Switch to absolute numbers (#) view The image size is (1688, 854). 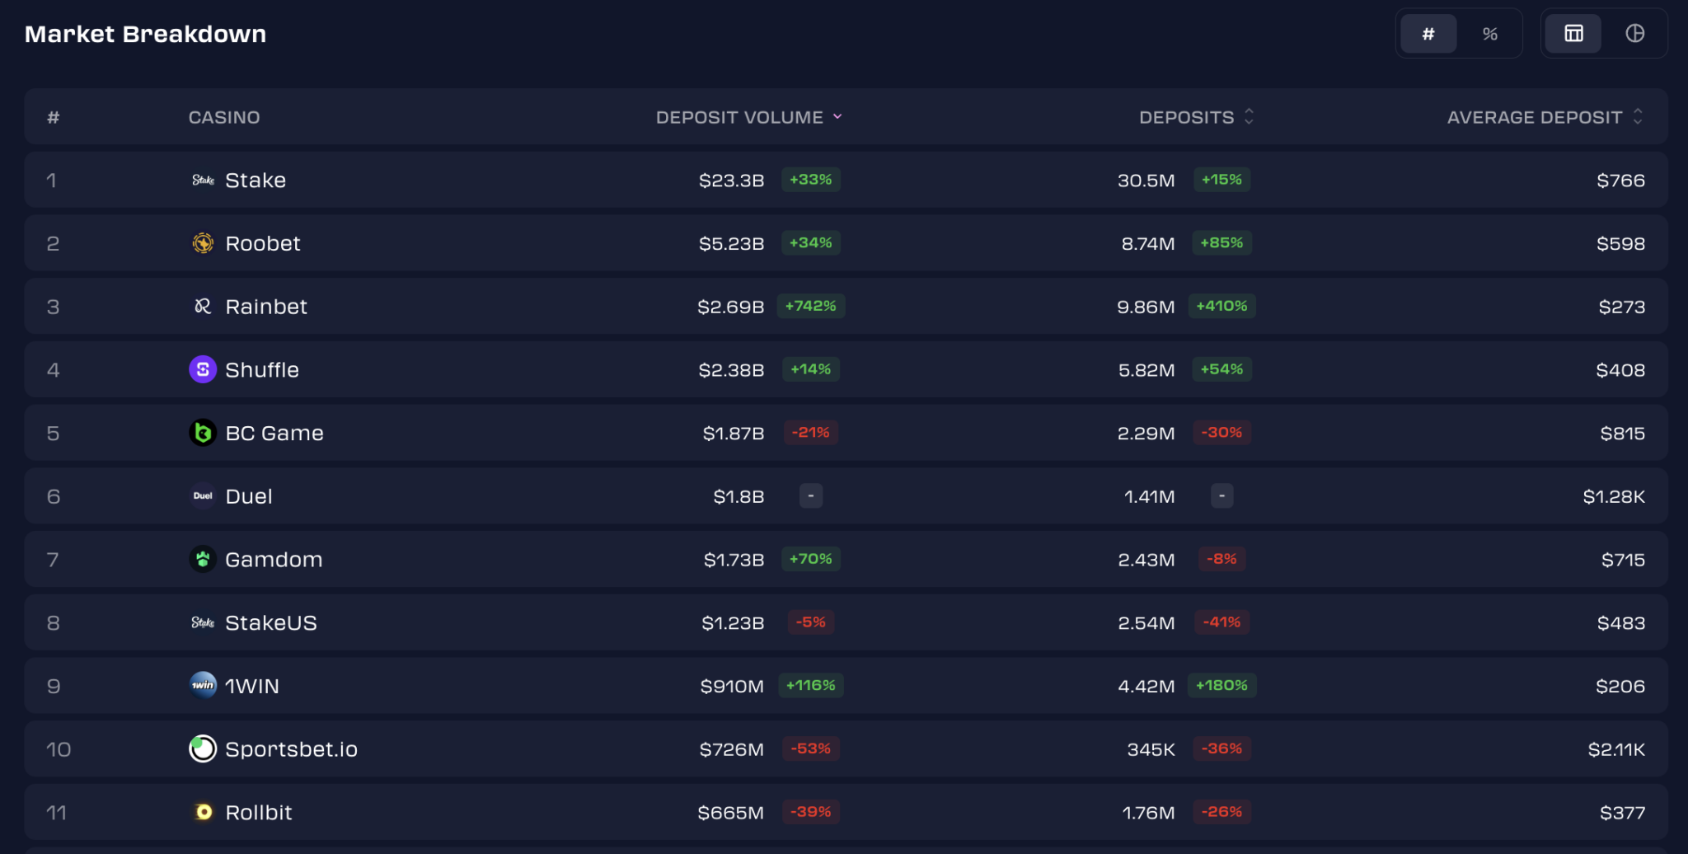point(1428,34)
